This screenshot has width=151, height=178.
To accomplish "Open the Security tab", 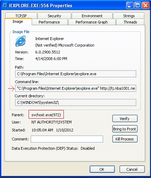I will (x=54, y=16).
